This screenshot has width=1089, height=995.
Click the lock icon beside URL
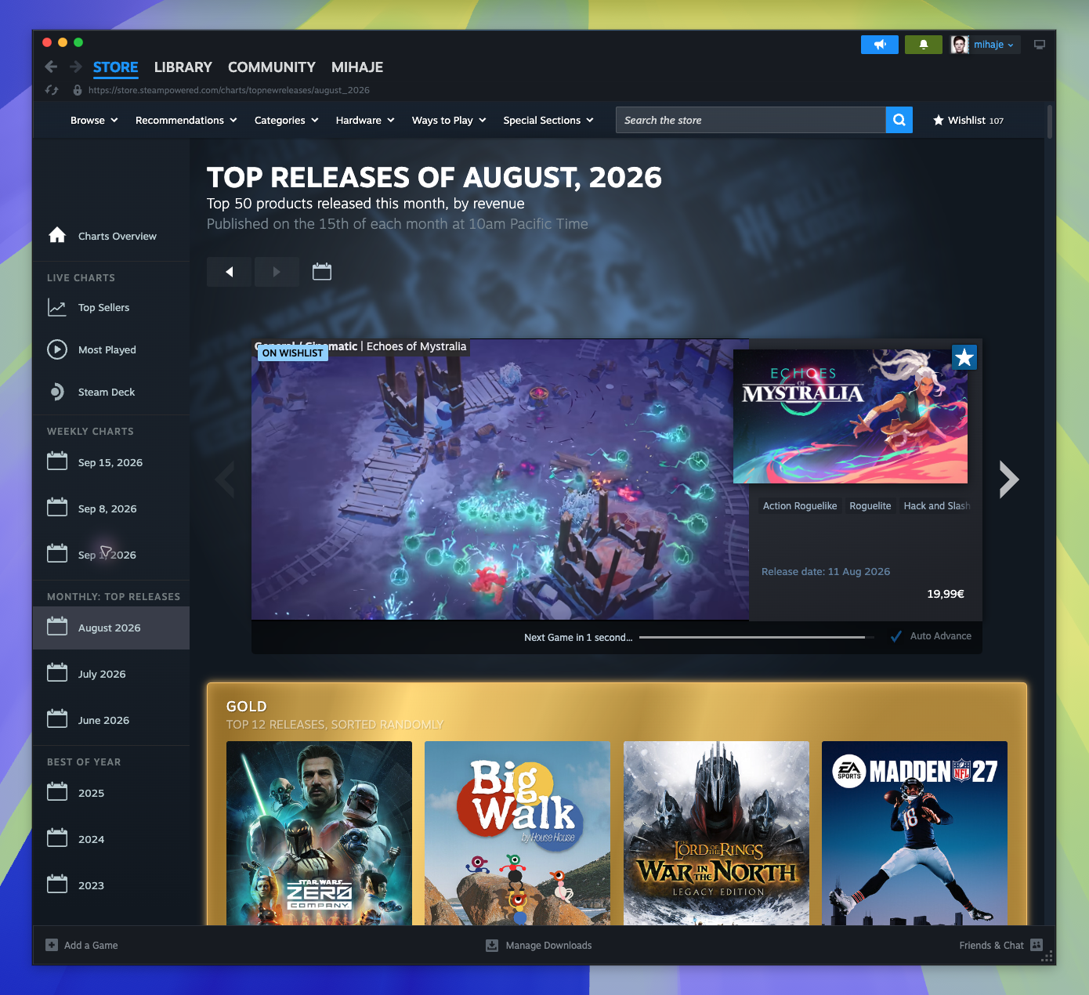pos(77,90)
